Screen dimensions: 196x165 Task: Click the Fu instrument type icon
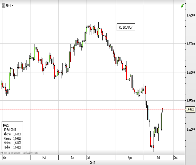[x=4, y=6]
